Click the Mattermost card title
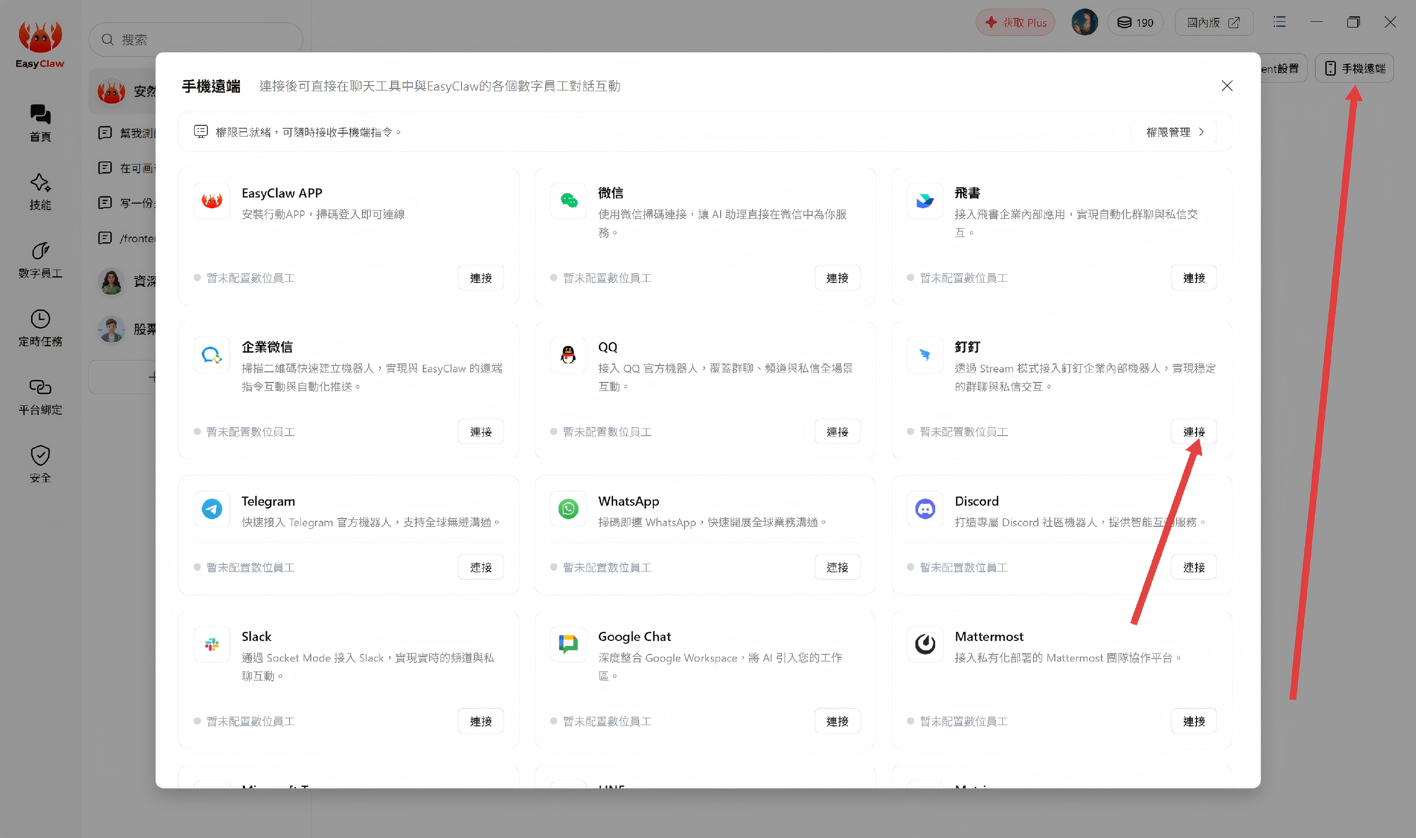This screenshot has width=1416, height=838. [989, 637]
